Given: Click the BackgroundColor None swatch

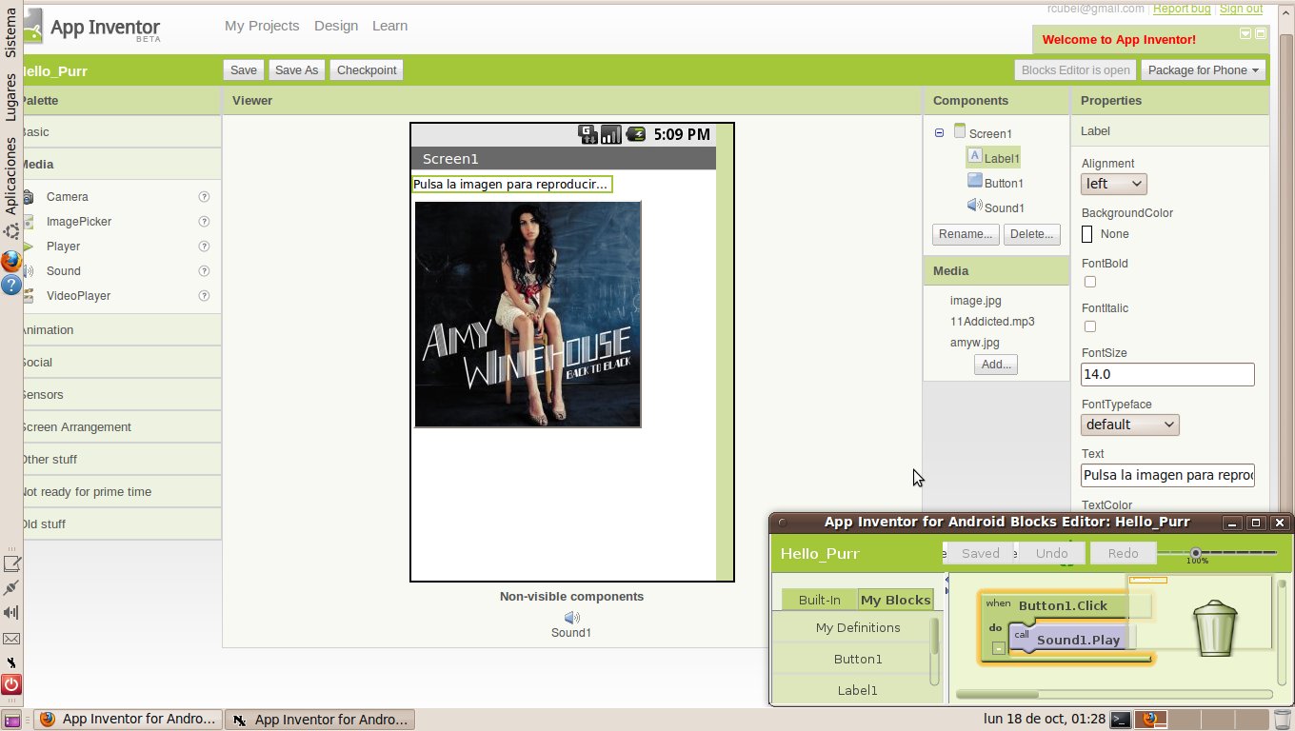Looking at the screenshot, I should [1087, 234].
